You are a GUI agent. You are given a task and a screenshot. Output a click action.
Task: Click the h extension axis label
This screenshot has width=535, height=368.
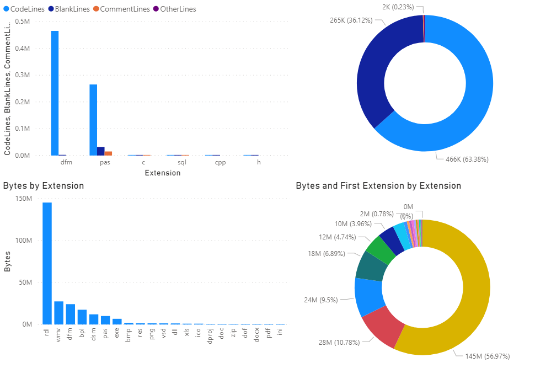pyautogui.click(x=259, y=162)
